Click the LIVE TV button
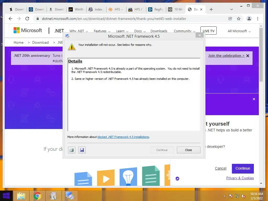The height and width of the screenshot is (201, 268). pos(209,31)
